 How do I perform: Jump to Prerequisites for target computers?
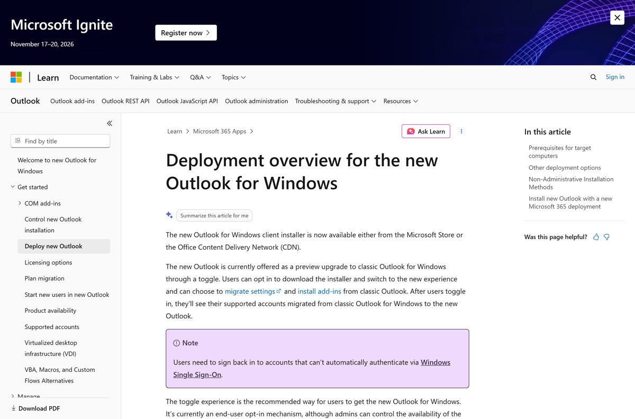point(560,152)
